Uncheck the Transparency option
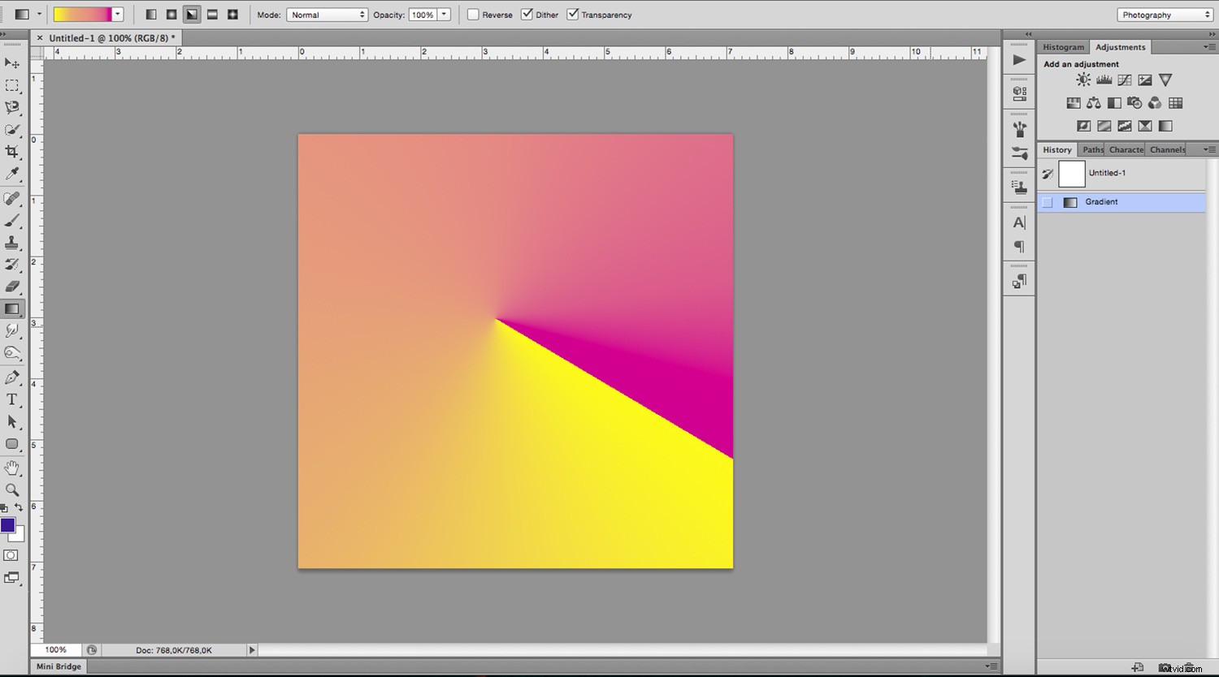This screenshot has width=1219, height=677. (x=573, y=14)
